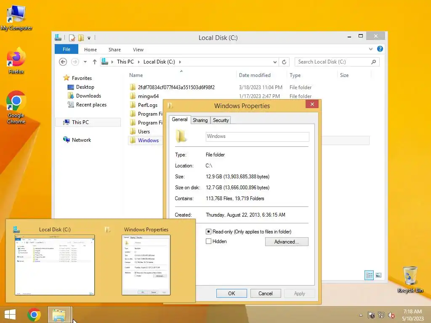Click OK in Windows Properties
This screenshot has width=431, height=323.
pos(231,293)
